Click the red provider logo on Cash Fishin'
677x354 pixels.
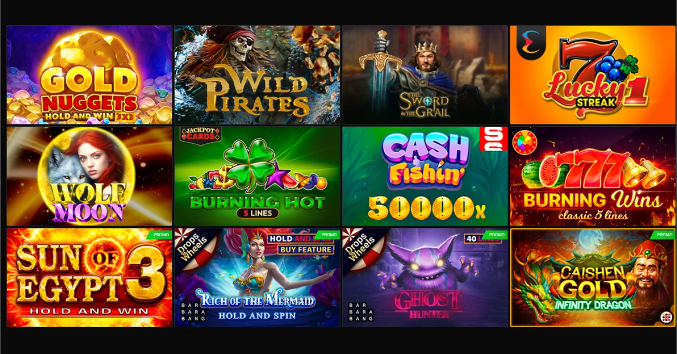493,139
